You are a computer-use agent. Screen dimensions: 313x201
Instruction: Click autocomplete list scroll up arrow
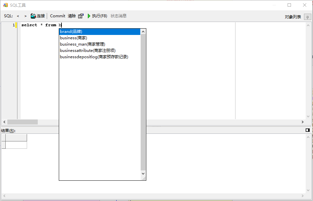pos(143,31)
